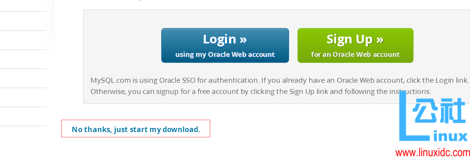Image resolution: width=470 pixels, height=162 pixels.
Task: Click "for an Oracle Web account" caption
Action: pyautogui.click(x=355, y=55)
